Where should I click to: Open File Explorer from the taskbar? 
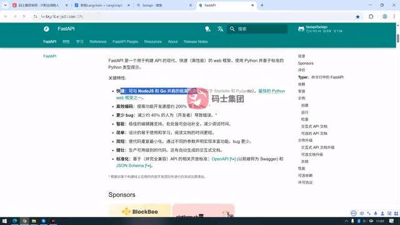click(34, 221)
